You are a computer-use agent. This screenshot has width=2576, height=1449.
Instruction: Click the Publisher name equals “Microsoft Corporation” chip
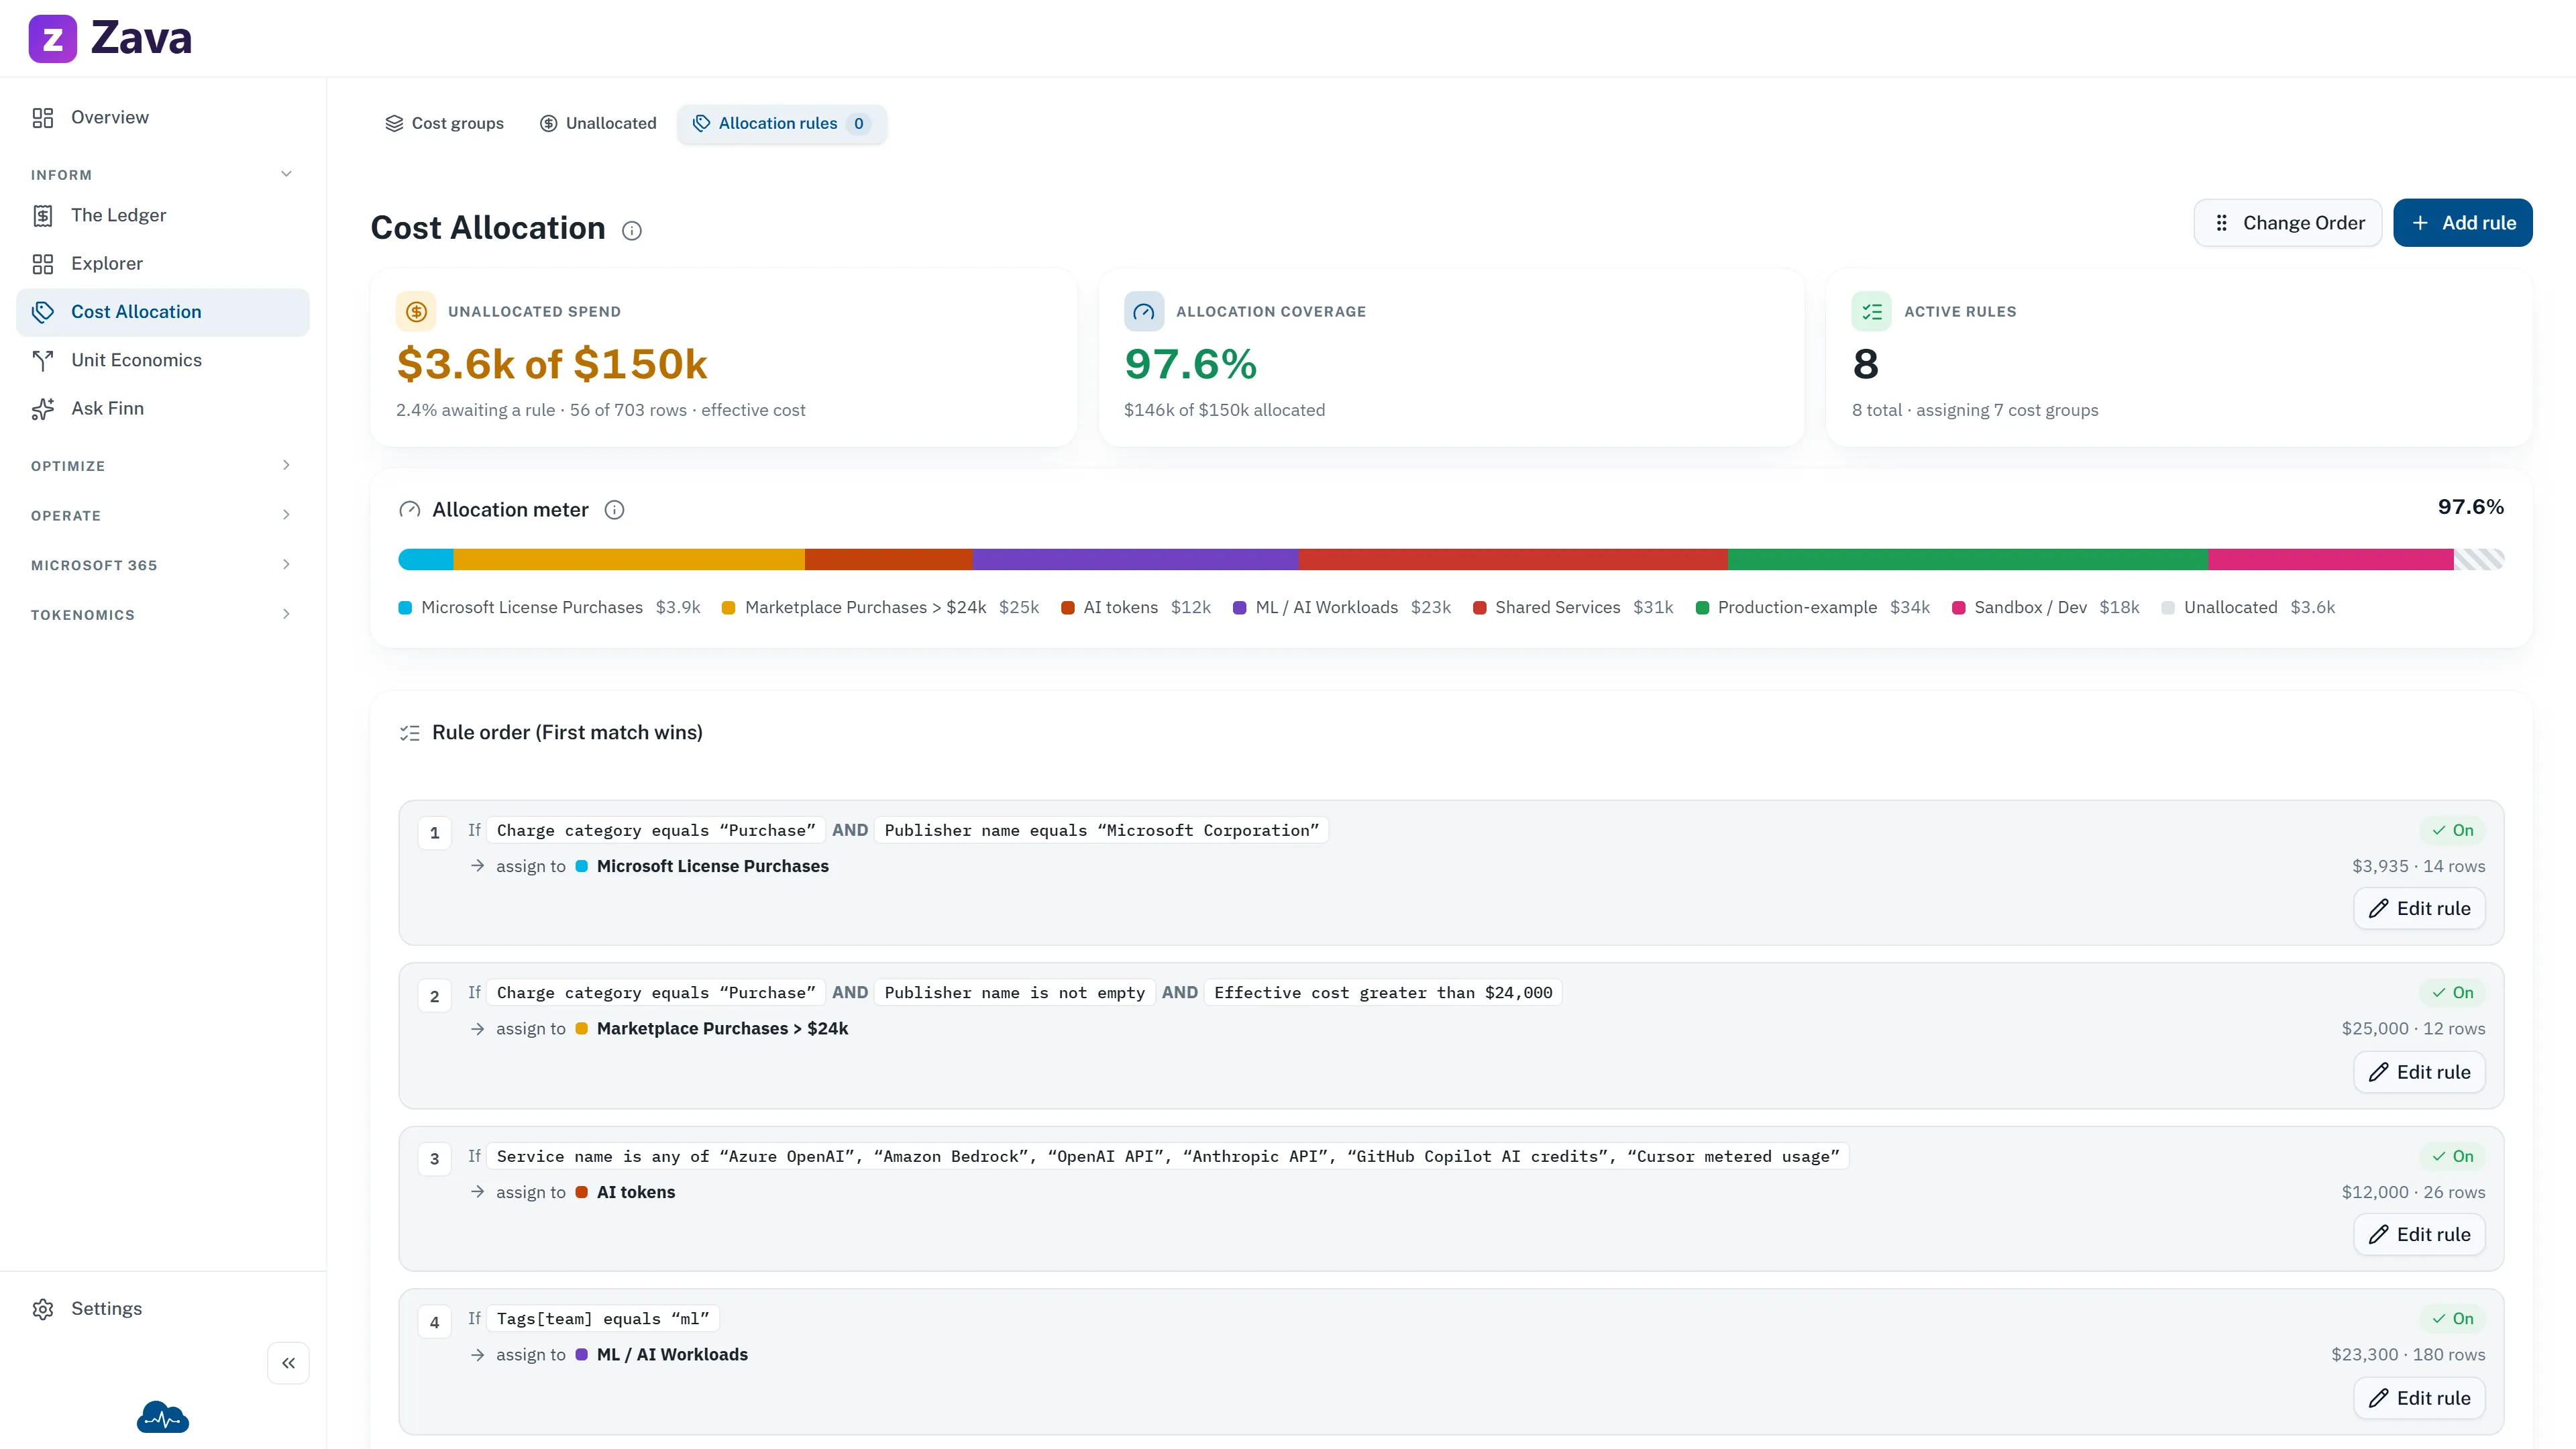[x=1101, y=831]
